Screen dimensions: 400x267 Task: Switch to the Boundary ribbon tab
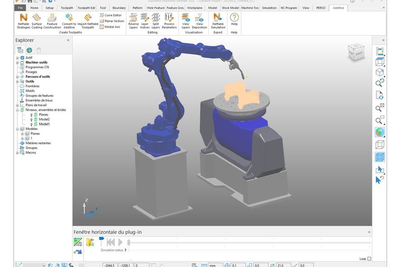119,8
